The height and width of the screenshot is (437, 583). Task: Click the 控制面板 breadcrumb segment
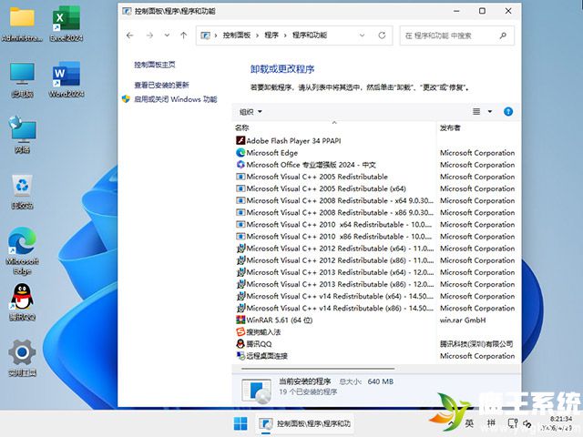click(237, 36)
